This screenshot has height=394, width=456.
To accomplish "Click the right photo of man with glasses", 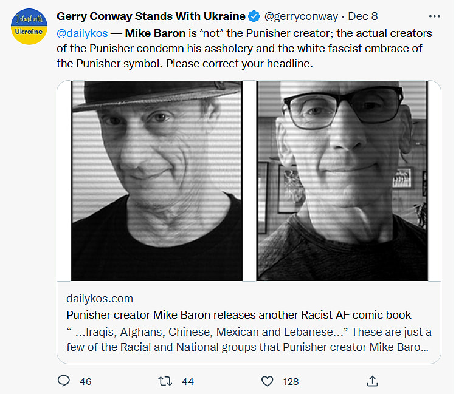I will (x=342, y=181).
